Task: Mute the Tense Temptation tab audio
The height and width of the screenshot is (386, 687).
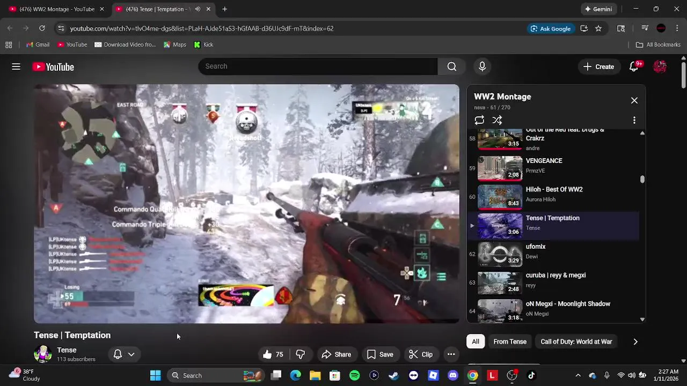Action: 198,9
